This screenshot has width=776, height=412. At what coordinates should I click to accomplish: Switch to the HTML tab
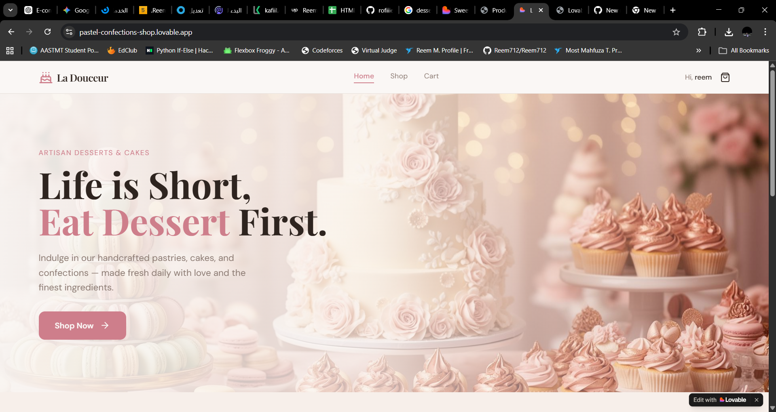coord(342,10)
